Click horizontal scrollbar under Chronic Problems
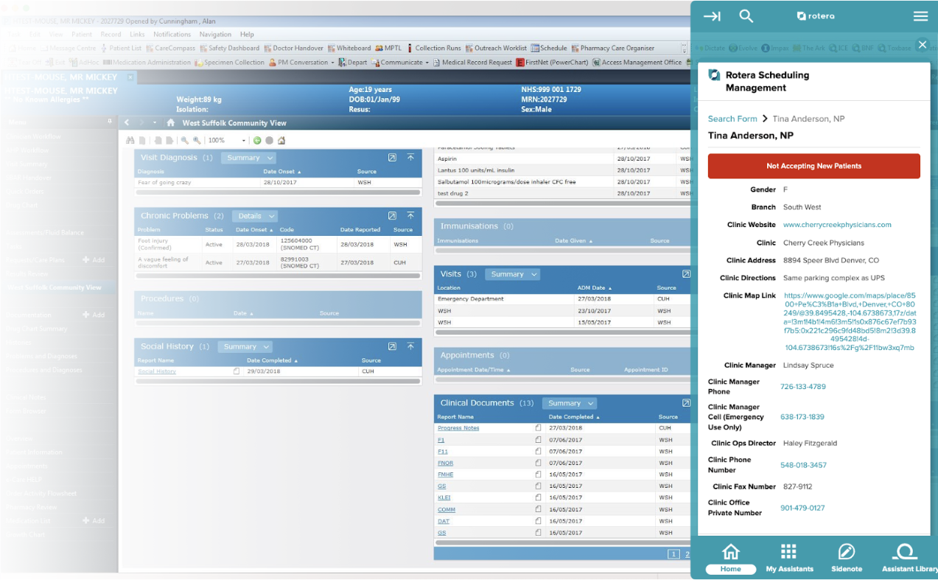This screenshot has width=938, height=580. (x=278, y=276)
